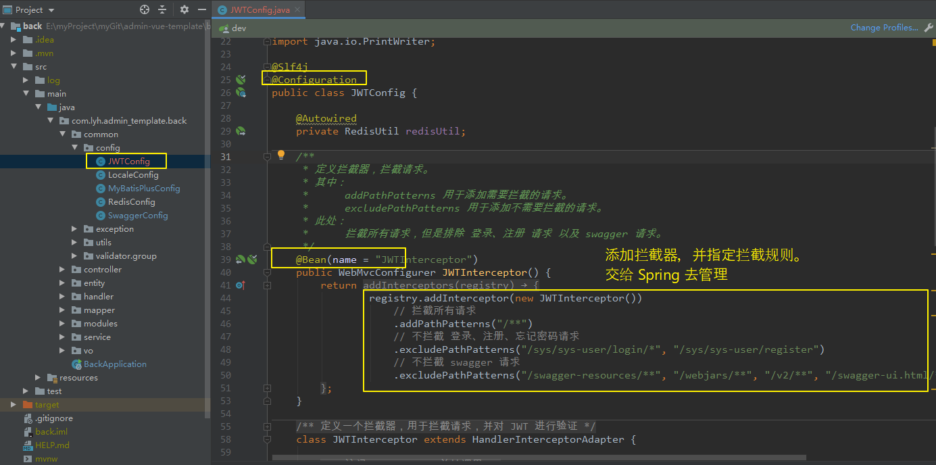Collapse all using the Project panel icon
Screen dimensions: 936x465
click(162, 9)
